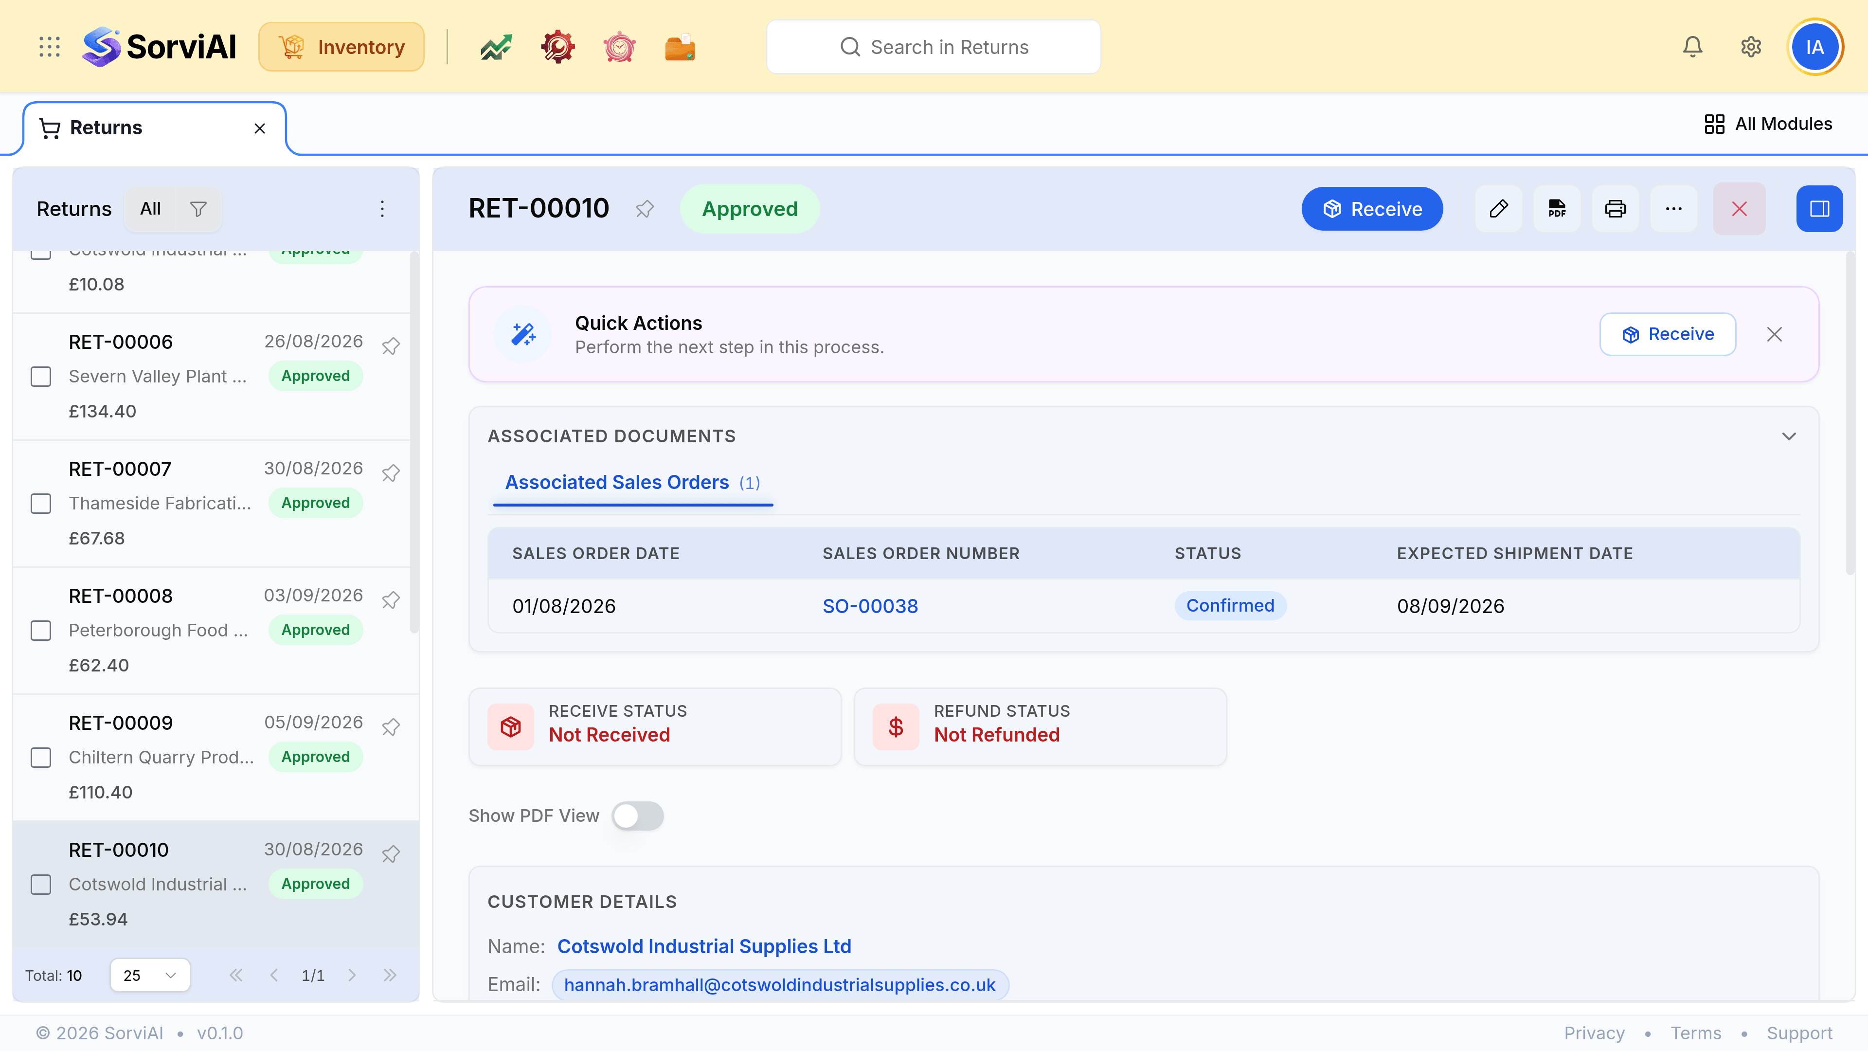The width and height of the screenshot is (1868, 1051).
Task: Open the pink clock target module icon
Action: coord(619,47)
